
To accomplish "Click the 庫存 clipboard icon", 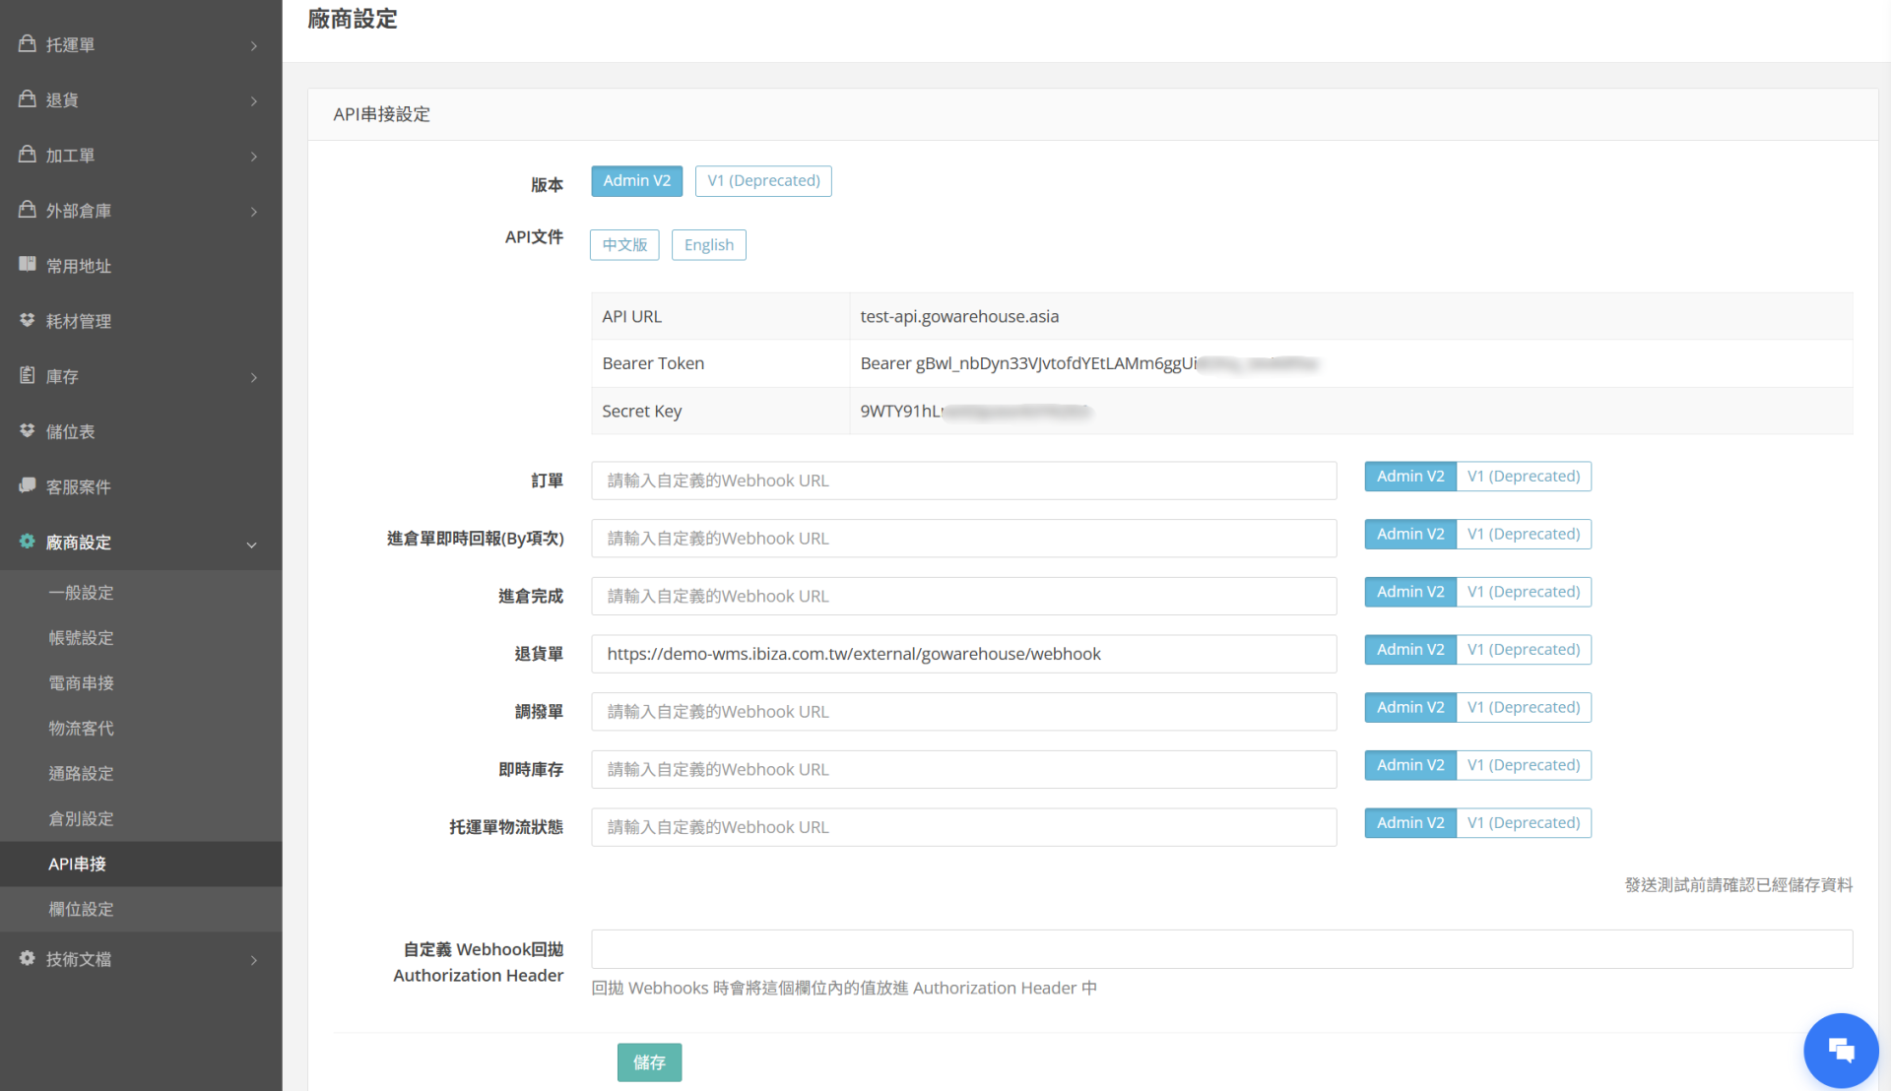I will point(28,375).
